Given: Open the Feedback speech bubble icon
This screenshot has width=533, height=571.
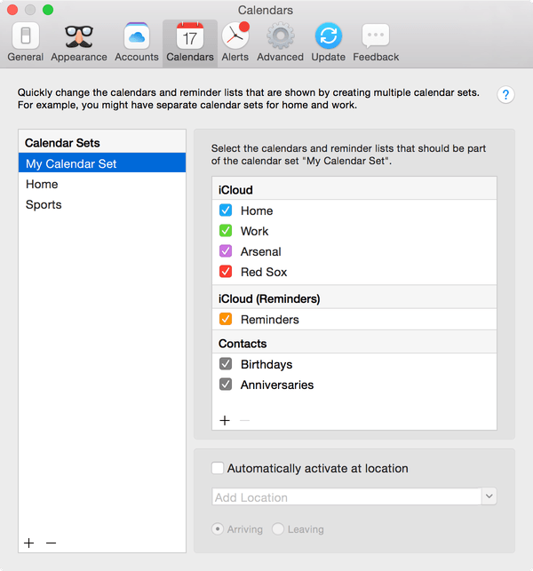Looking at the screenshot, I should coord(376,43).
